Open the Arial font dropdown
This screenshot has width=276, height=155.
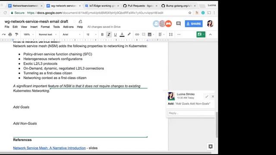(x=72, y=34)
